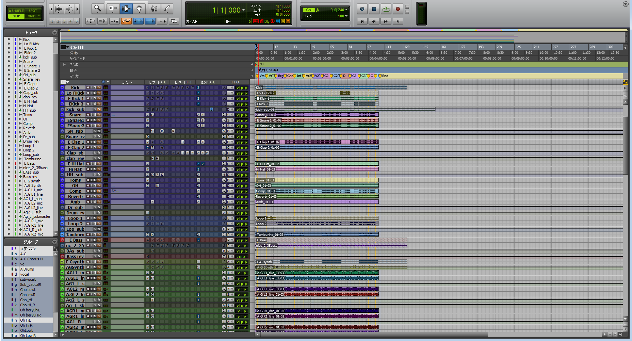Toggle the orange Automation Follows Edit button
This screenshot has height=341, width=632.
pyautogui.click(x=126, y=21)
